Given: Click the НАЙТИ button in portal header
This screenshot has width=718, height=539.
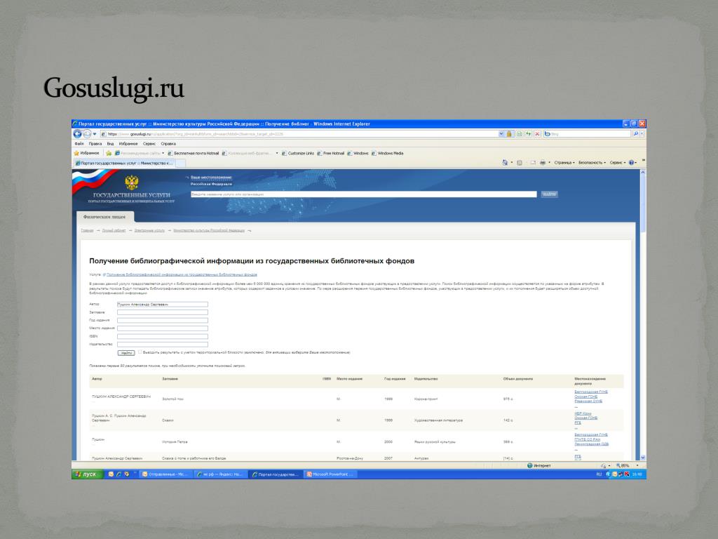Looking at the screenshot, I should 549,194.
